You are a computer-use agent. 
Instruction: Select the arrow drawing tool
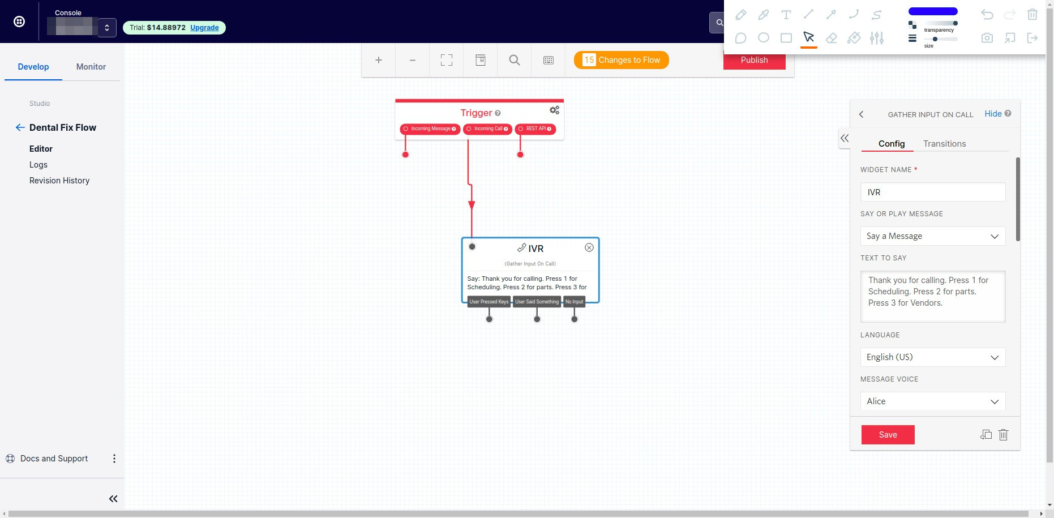831,15
